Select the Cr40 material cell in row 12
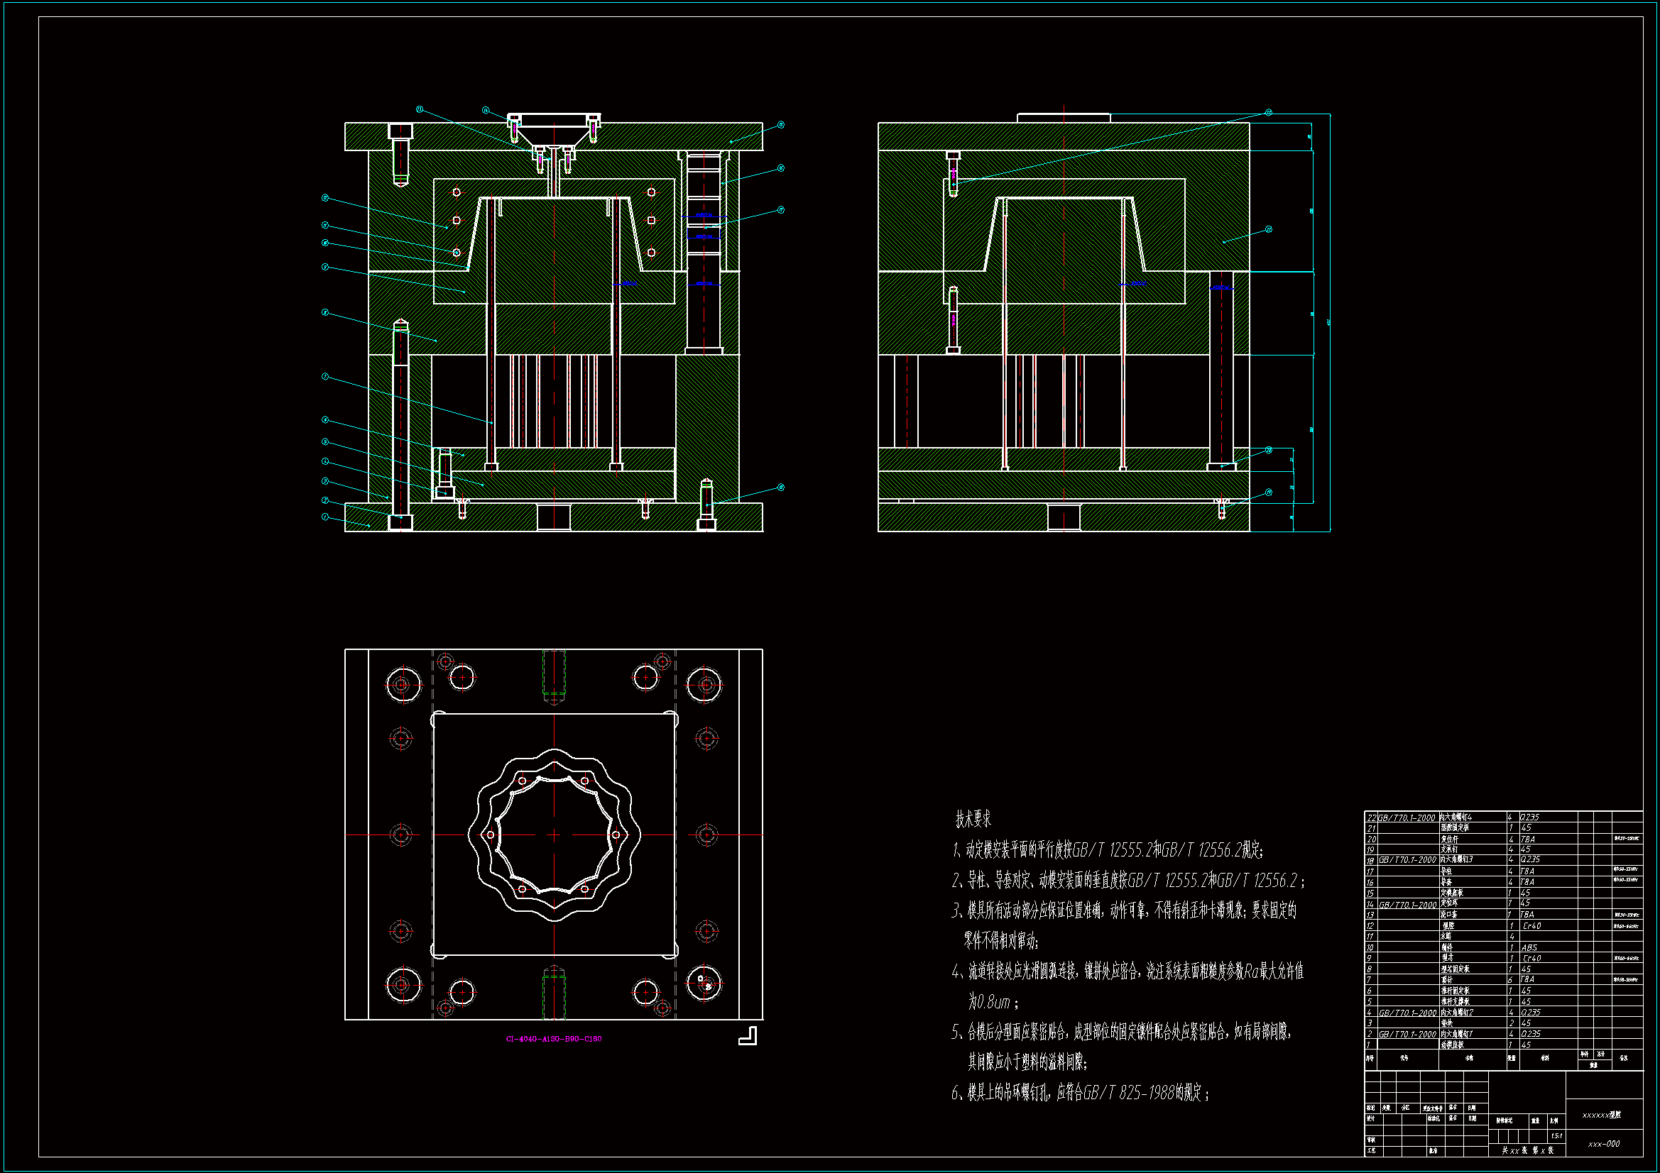The width and height of the screenshot is (1660, 1173). [x=1531, y=926]
